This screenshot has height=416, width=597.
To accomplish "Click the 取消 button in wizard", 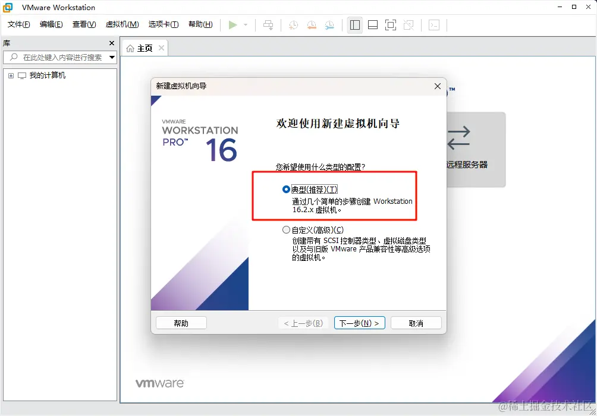I will pyautogui.click(x=416, y=323).
